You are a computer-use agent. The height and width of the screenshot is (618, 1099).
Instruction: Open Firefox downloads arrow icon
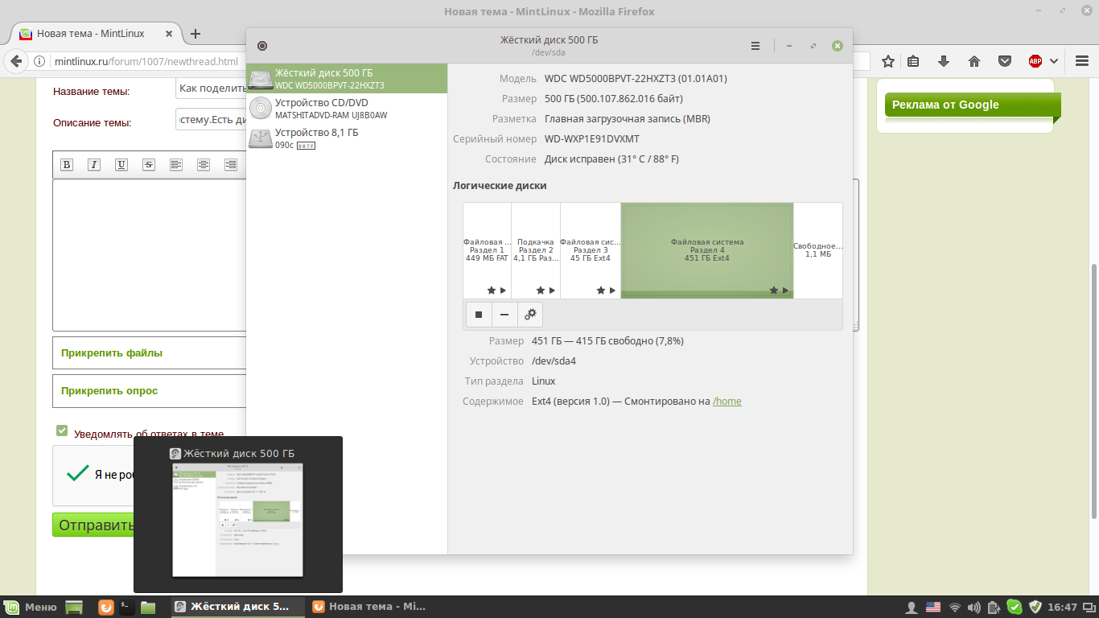coord(944,61)
